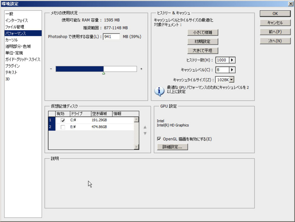Screen dimensions: 295x222
Task: Click the 474.86GB free space value
Action: tap(99, 127)
